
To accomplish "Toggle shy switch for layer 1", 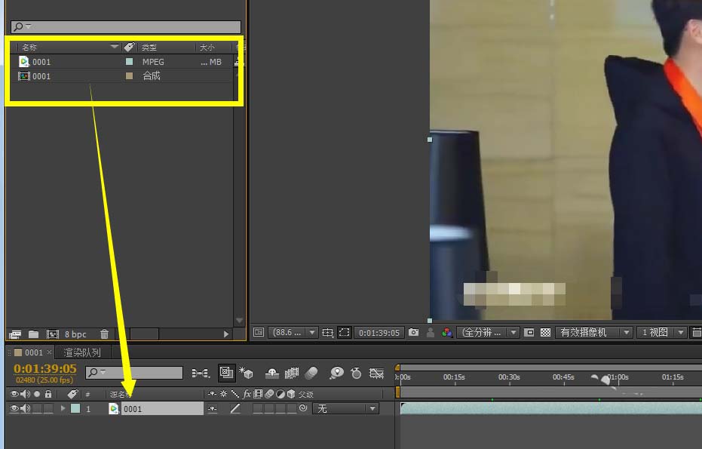I will coord(213,409).
